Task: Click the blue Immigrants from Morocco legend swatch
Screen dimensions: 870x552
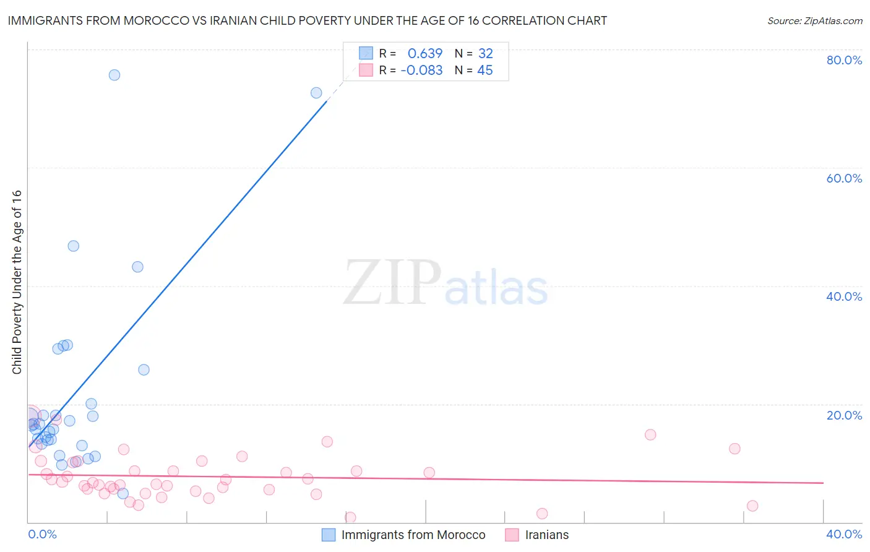Action: click(329, 535)
